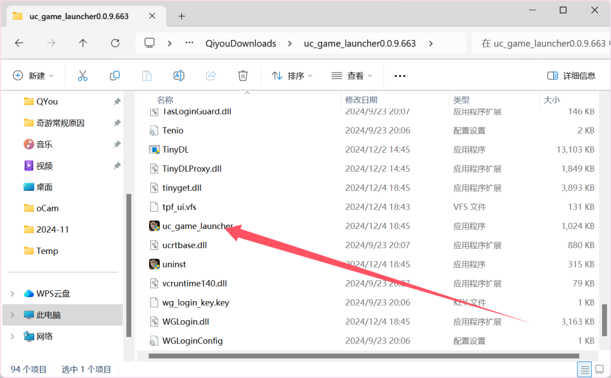Go up one folder level
Viewport: 611px width, 378px height.
point(83,43)
